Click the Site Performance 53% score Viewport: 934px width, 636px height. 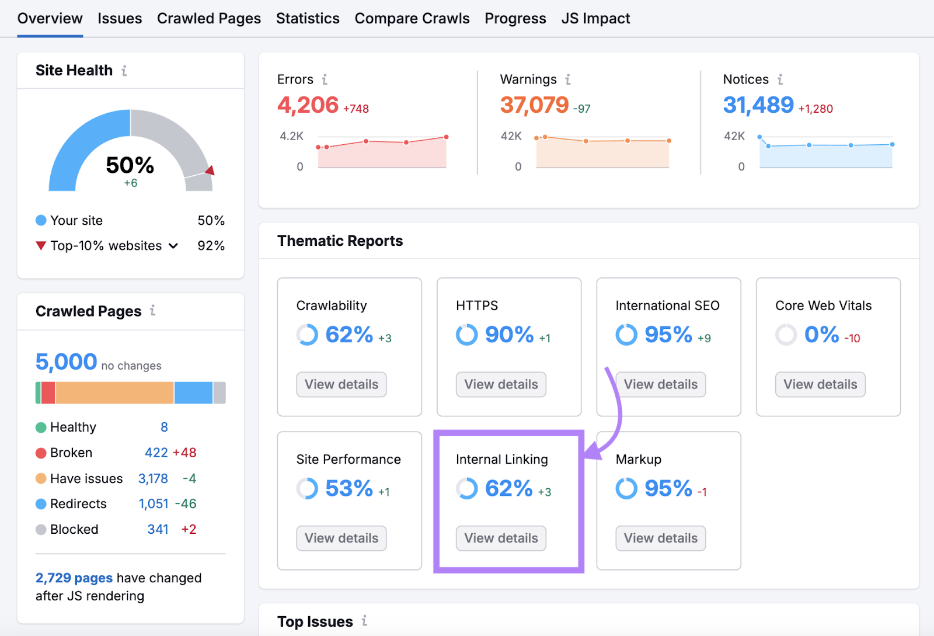pos(349,488)
